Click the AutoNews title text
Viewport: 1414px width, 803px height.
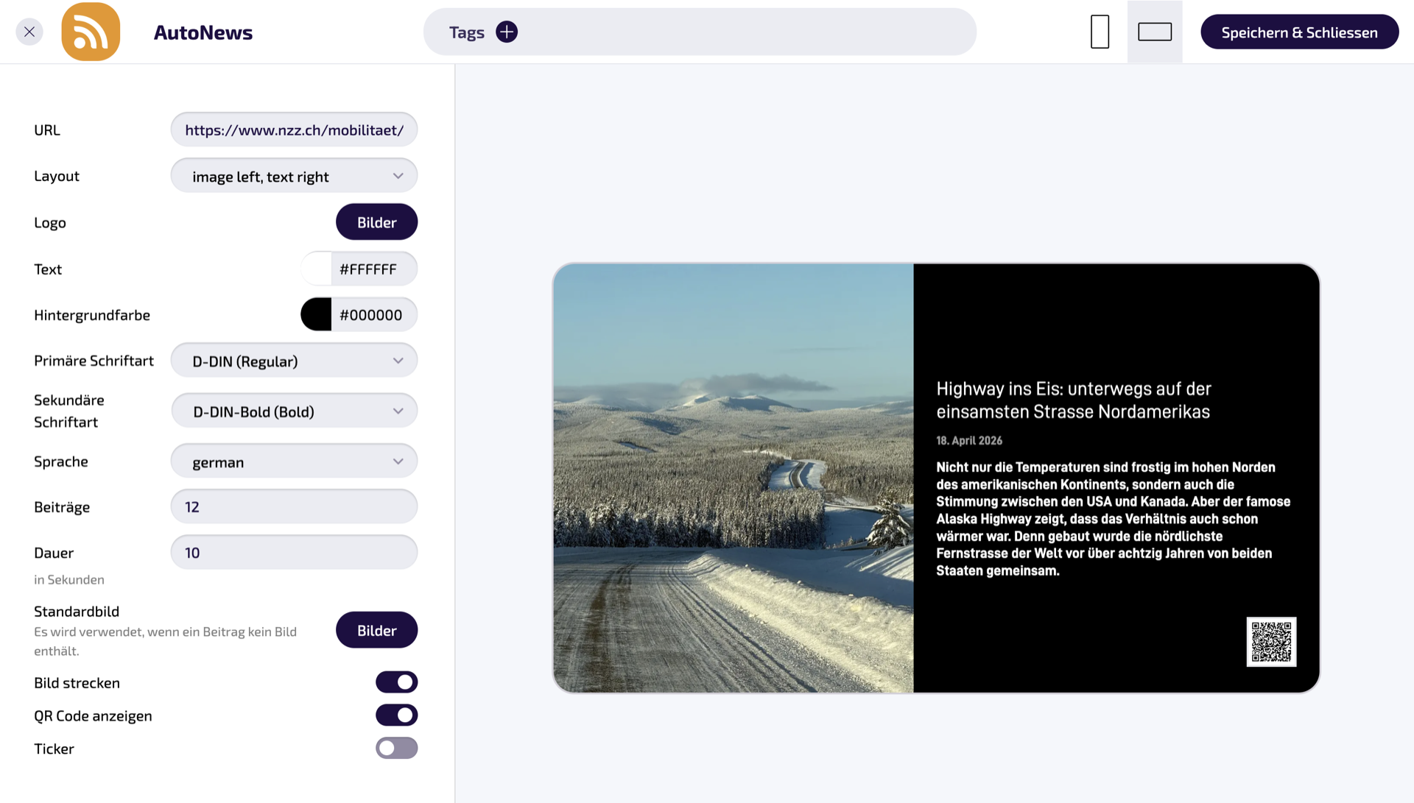(x=203, y=32)
